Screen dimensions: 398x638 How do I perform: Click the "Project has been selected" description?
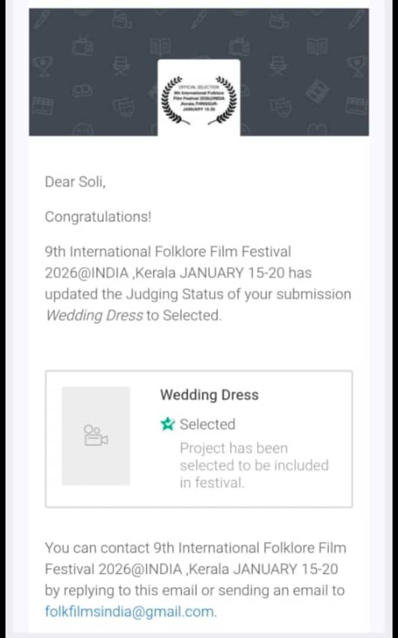[254, 465]
